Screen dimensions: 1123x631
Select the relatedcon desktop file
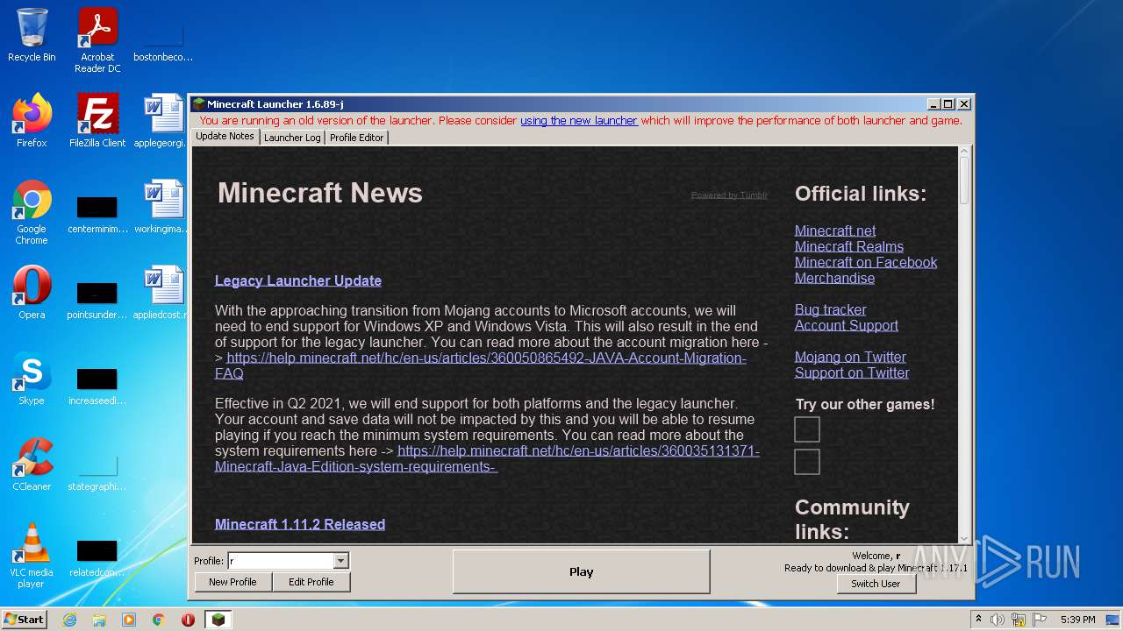coord(97,557)
